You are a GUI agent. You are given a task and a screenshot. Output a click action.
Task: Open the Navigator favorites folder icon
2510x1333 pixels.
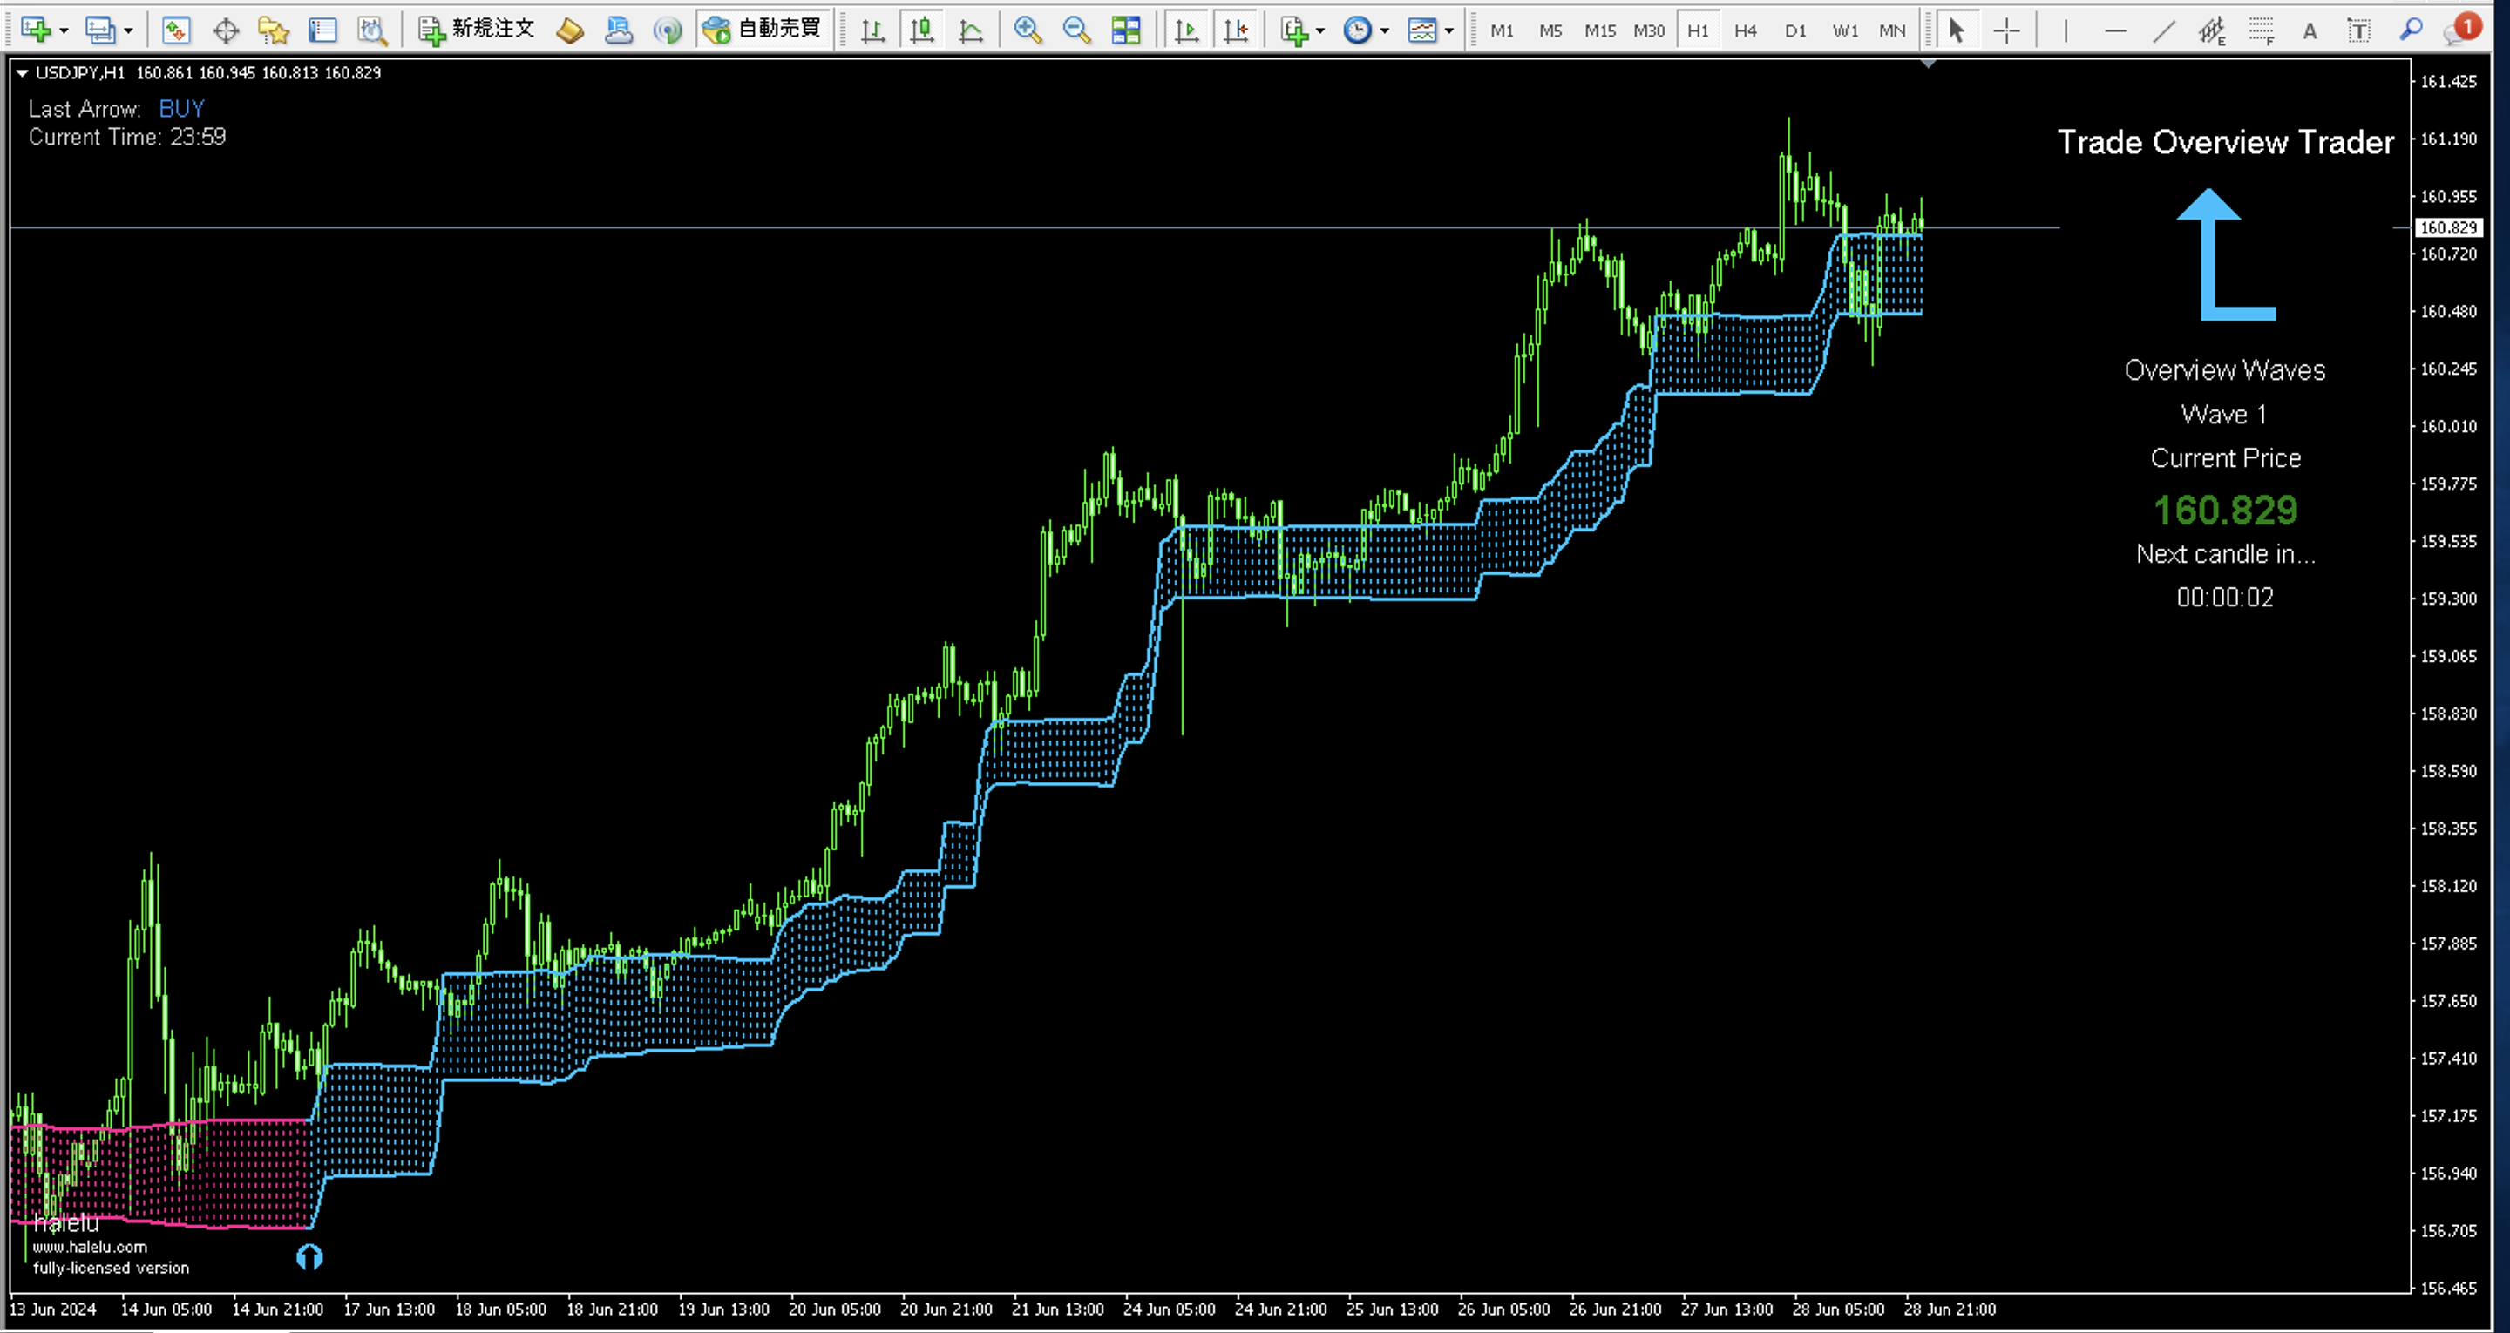tap(274, 30)
